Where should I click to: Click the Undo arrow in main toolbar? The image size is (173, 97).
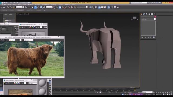coord(1,7)
